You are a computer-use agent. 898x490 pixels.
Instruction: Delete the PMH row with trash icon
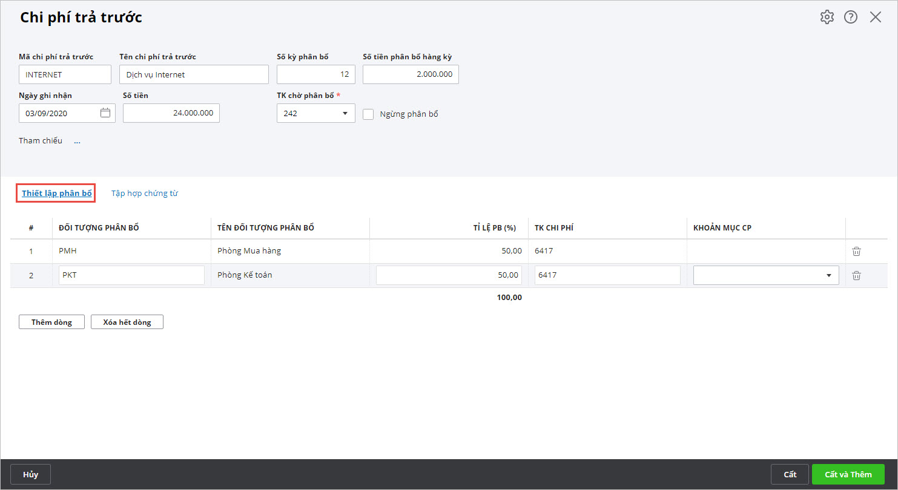[856, 251]
